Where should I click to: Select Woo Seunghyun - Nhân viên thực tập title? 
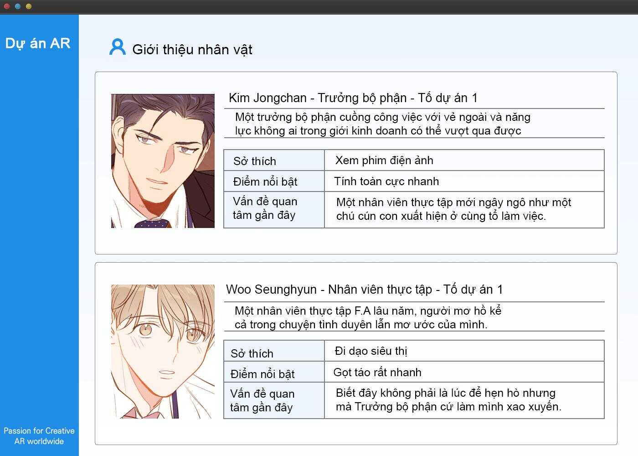pos(365,290)
